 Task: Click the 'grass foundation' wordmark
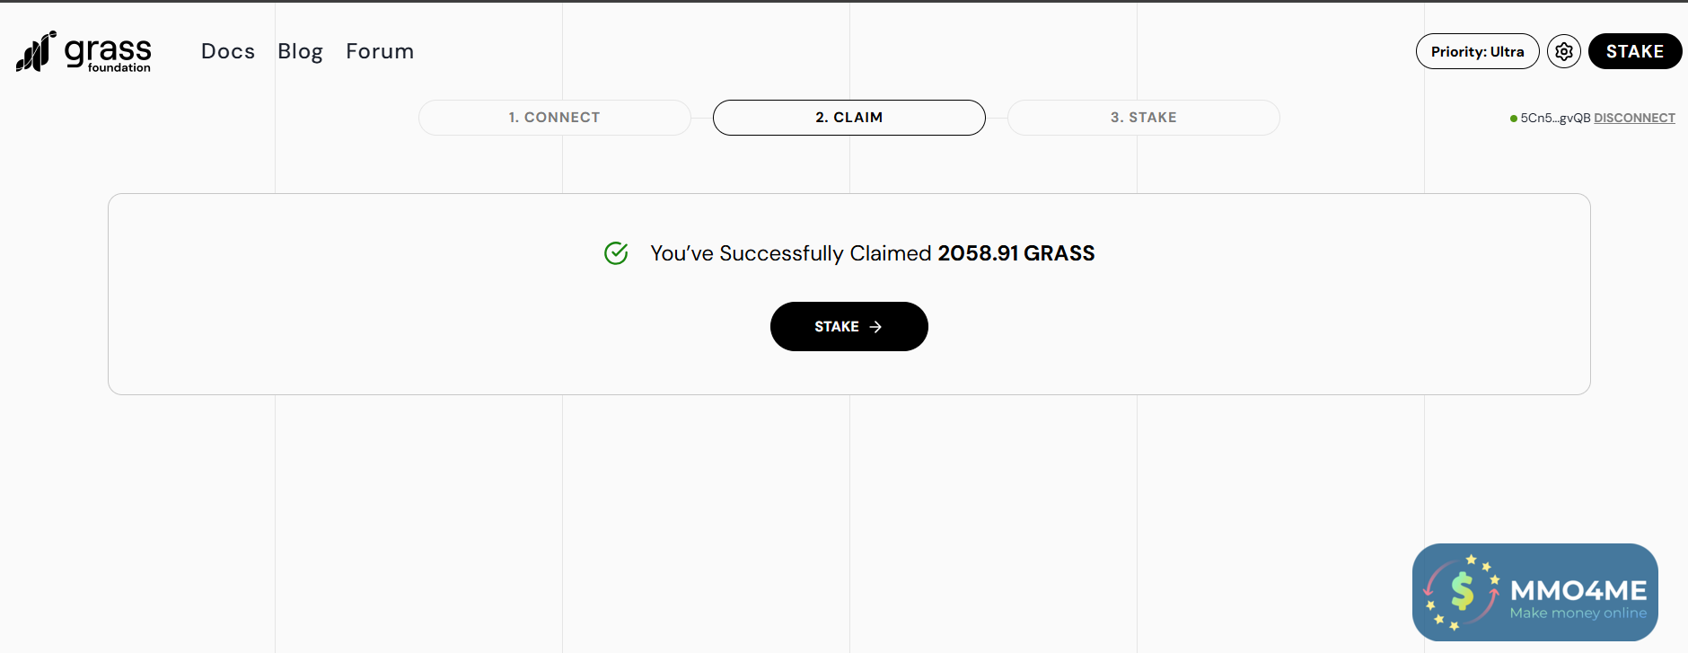coord(108,53)
